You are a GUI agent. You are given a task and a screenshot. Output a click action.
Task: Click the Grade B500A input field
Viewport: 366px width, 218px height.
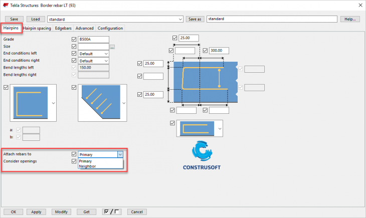93,39
